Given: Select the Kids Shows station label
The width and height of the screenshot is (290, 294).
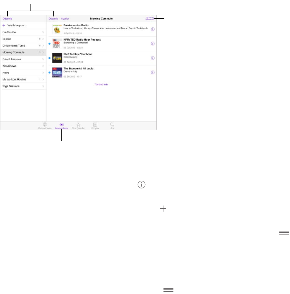Looking at the screenshot, I should tap(9, 66).
